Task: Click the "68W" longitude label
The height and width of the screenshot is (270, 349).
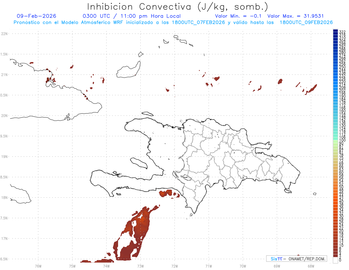Action: pyautogui.click(x=311, y=266)
